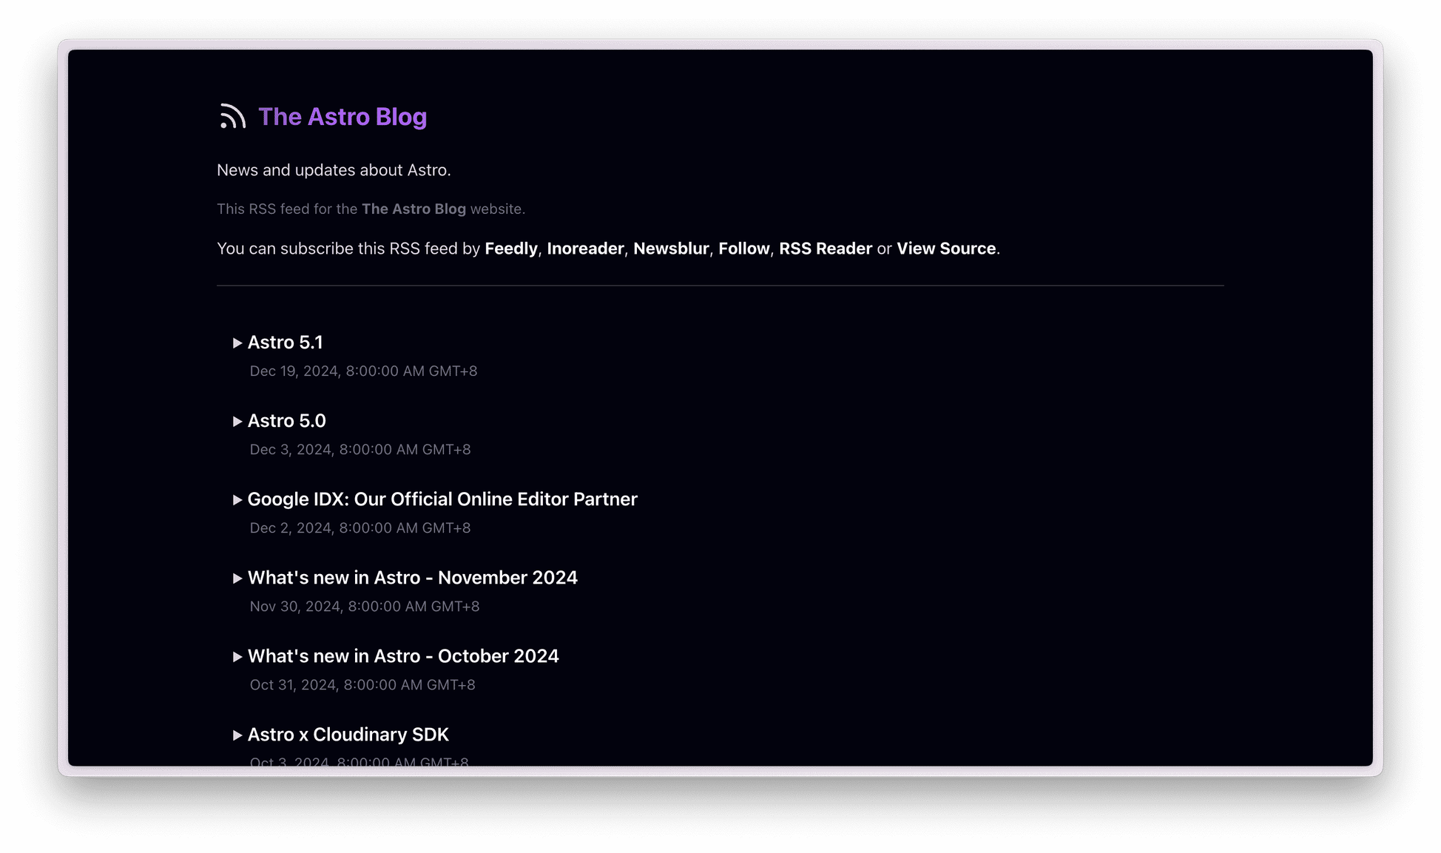Viewport: 1441px width, 853px height.
Task: Click the Astro 5.0 entry title
Action: [x=286, y=421]
